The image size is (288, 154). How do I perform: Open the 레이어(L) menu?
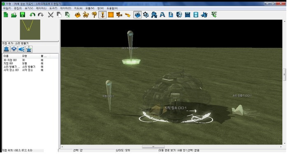(41, 8)
